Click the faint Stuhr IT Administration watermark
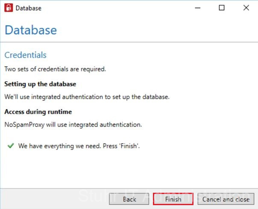 tap(98, 196)
